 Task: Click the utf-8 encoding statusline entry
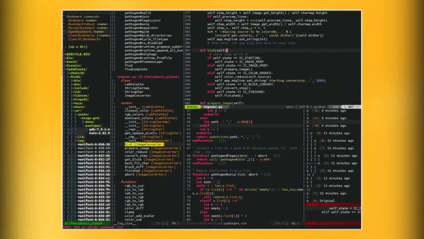[303, 107]
